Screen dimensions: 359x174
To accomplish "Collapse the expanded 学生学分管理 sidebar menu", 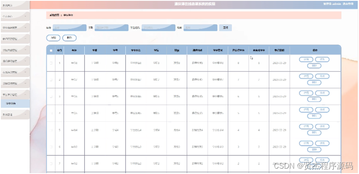I will click(x=15, y=95).
